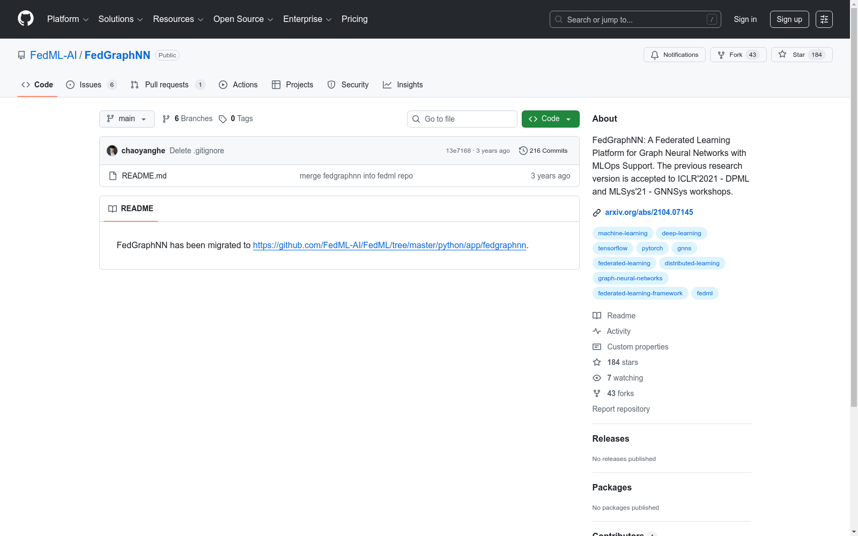Click the branch icon beside 6 Branches
The width and height of the screenshot is (858, 536).
click(x=166, y=119)
